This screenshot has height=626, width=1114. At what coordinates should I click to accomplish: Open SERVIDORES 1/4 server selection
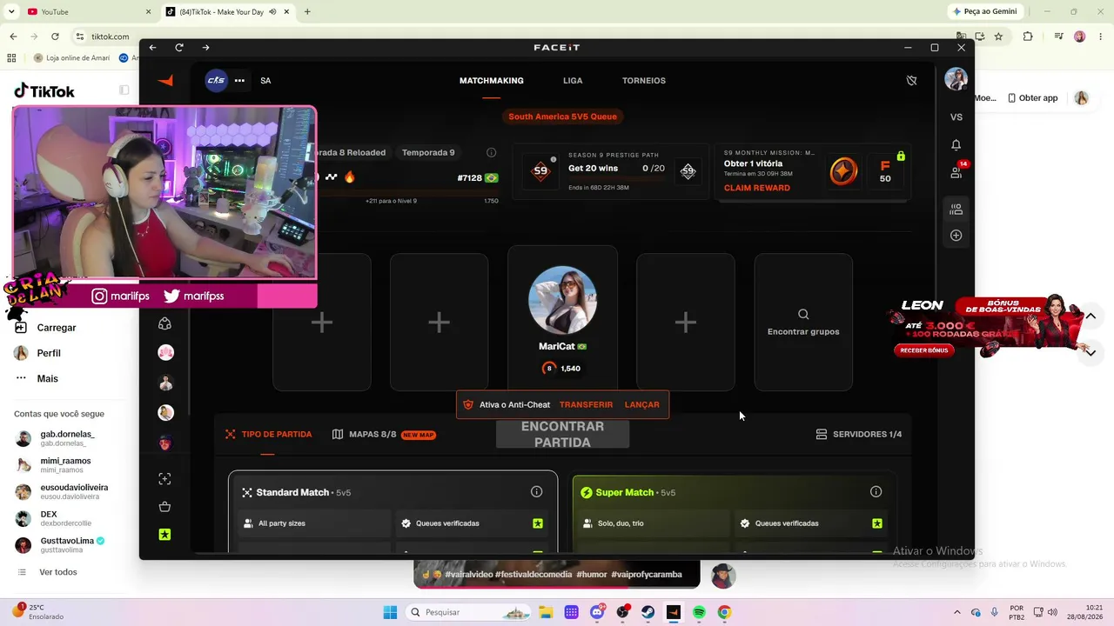pos(858,435)
